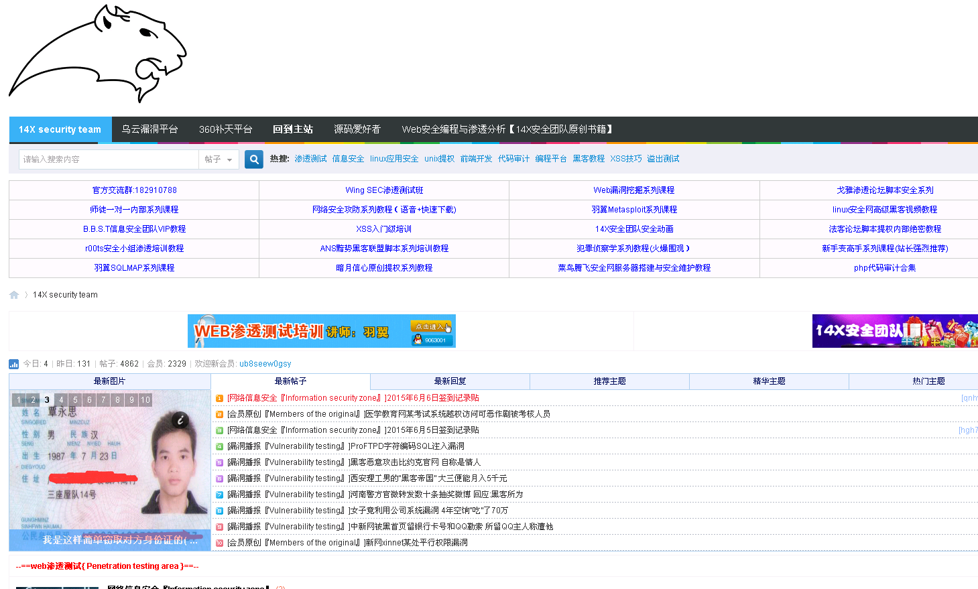
Task: Open 羽翼Metasploit系列课程 link
Action: click(634, 210)
